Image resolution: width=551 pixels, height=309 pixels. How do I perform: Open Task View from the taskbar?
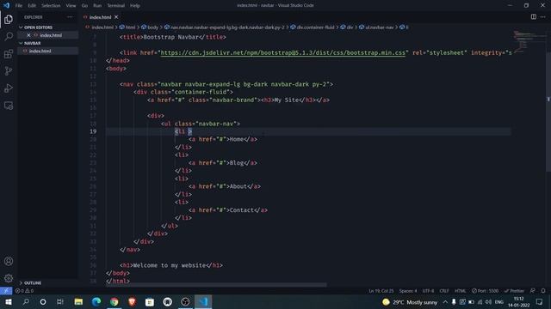(60, 301)
